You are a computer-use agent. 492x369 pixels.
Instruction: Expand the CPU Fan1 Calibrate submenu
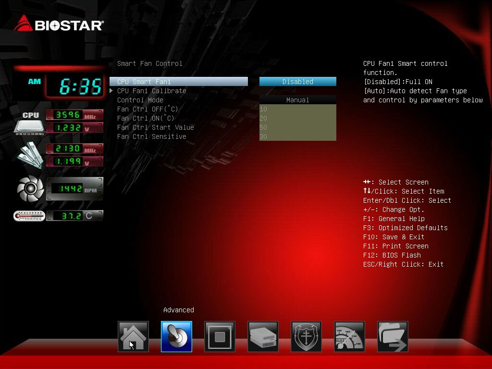(151, 91)
